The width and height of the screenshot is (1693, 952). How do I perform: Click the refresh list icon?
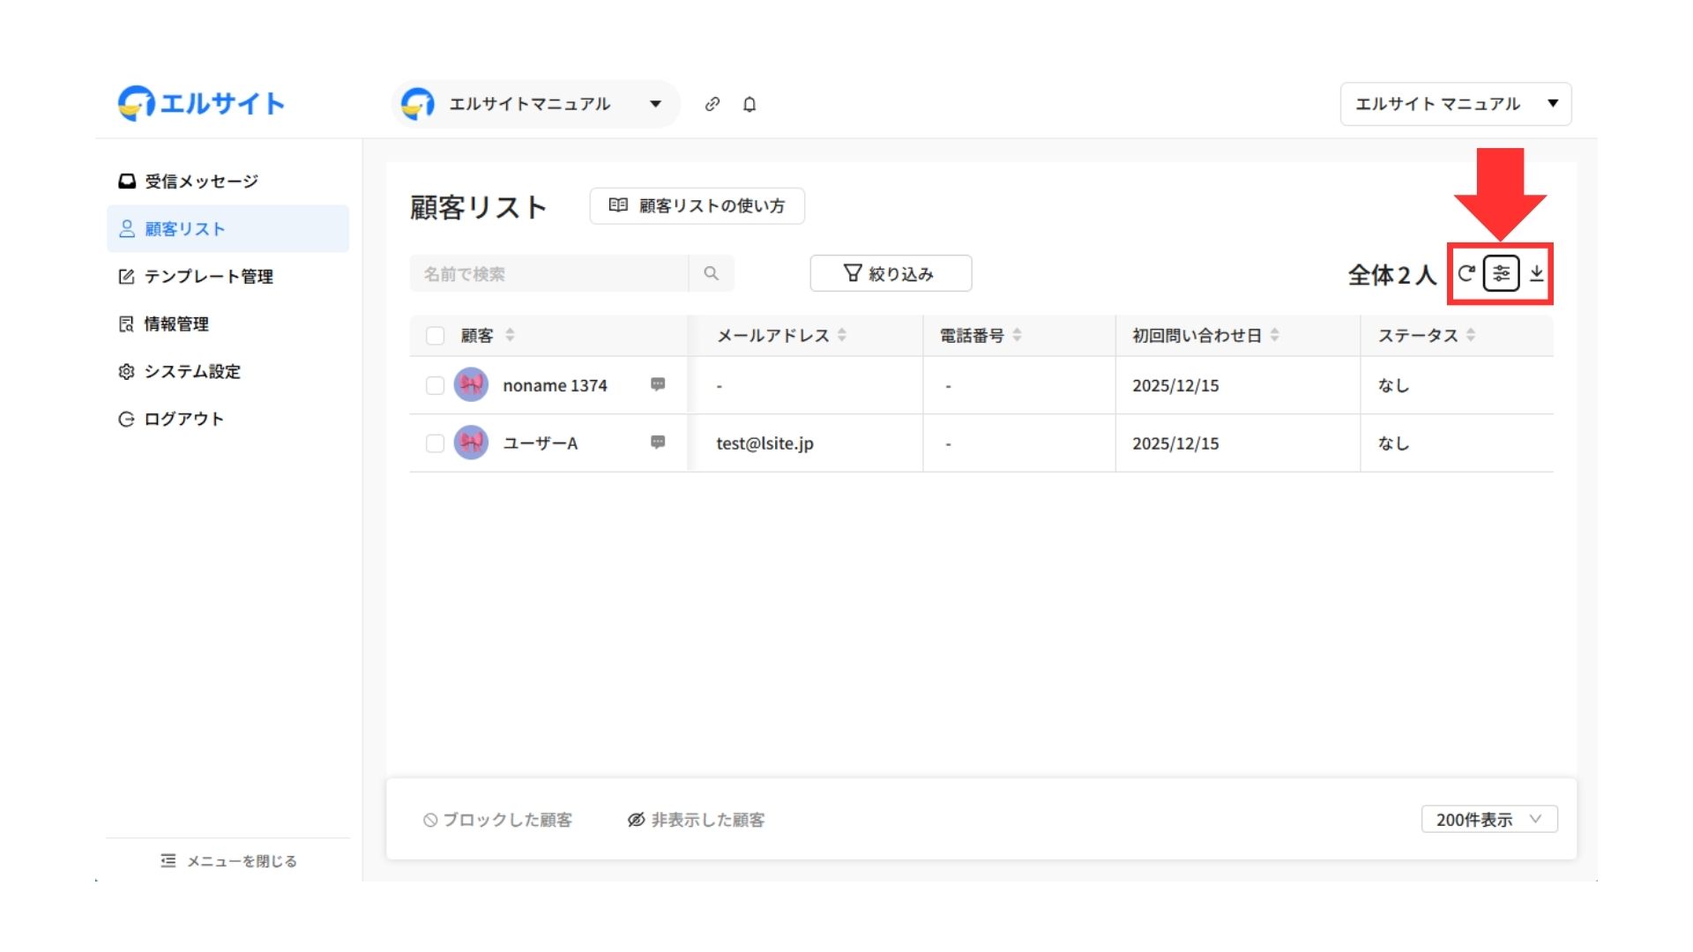point(1466,273)
